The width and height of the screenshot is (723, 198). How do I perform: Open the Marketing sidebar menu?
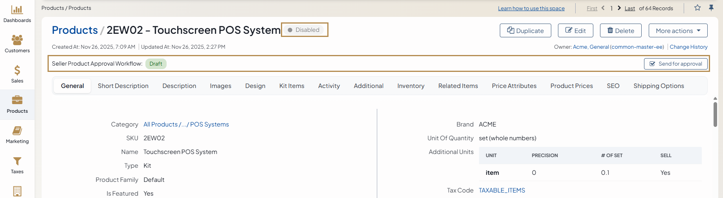click(17, 135)
